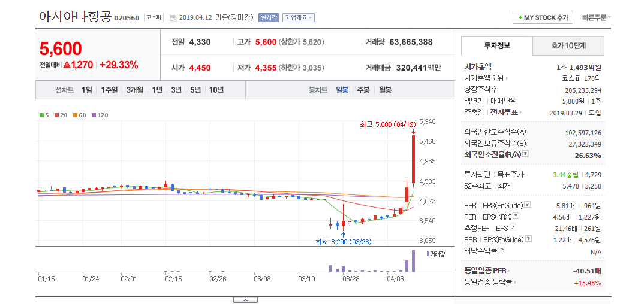Open the help icon beside PER EPS(FnGuide)
Image resolution: width=623 pixels, height=304 pixels.
point(527,205)
